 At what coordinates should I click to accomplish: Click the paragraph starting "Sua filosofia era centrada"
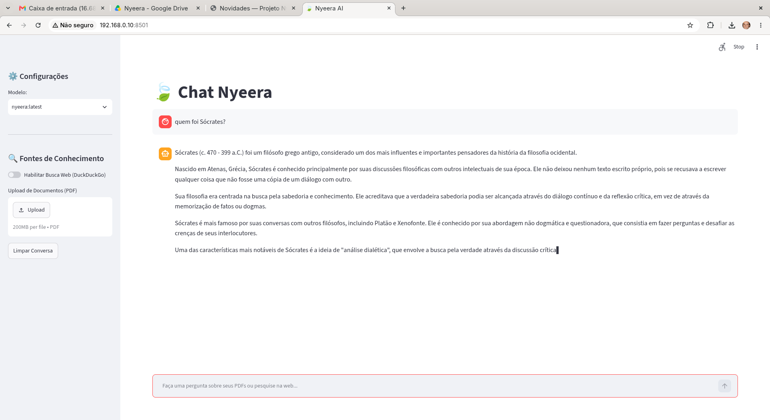[x=442, y=201]
